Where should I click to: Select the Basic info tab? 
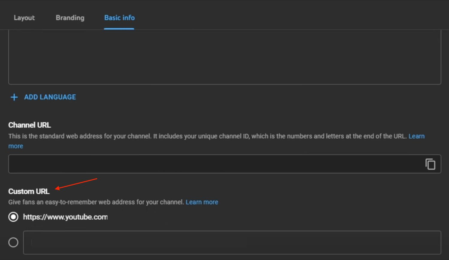119,18
